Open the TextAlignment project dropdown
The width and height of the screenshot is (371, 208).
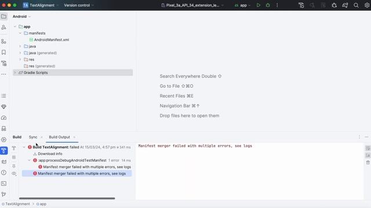[x=41, y=5]
